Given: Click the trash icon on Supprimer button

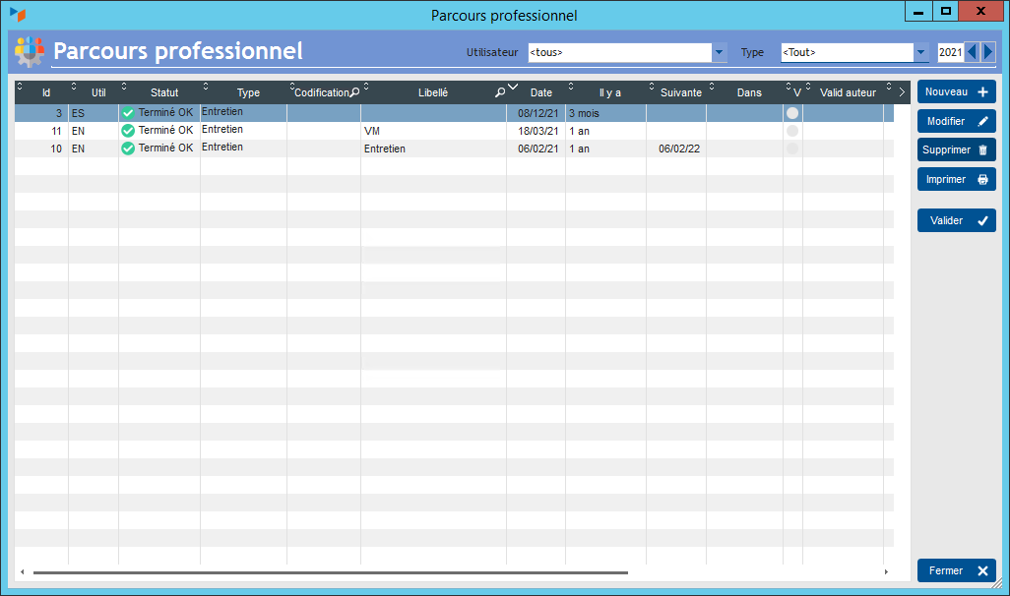Looking at the screenshot, I should click(982, 150).
